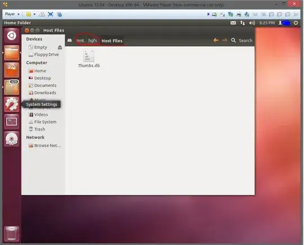304x245 pixels.
Task: Open the Ubuntu Dash home launcher icon
Action: click(11, 36)
